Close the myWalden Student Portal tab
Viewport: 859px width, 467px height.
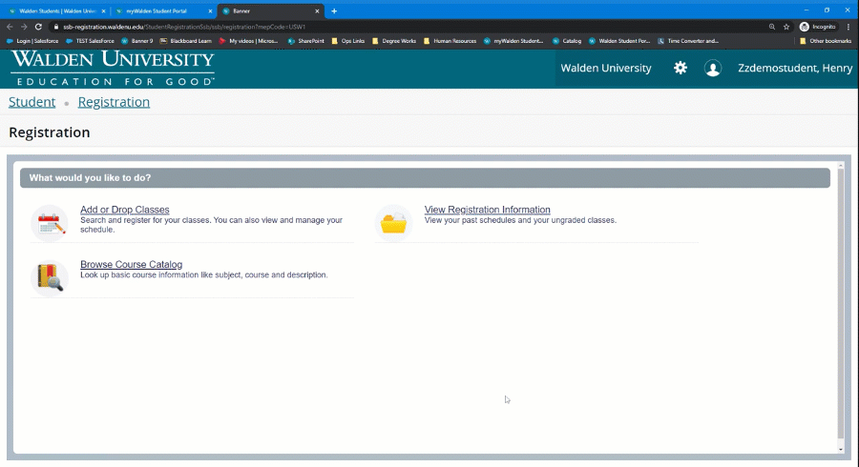coord(210,10)
